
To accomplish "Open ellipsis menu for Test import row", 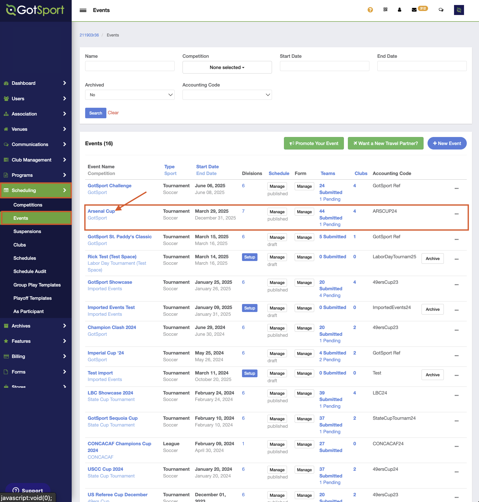I will pos(457,376).
